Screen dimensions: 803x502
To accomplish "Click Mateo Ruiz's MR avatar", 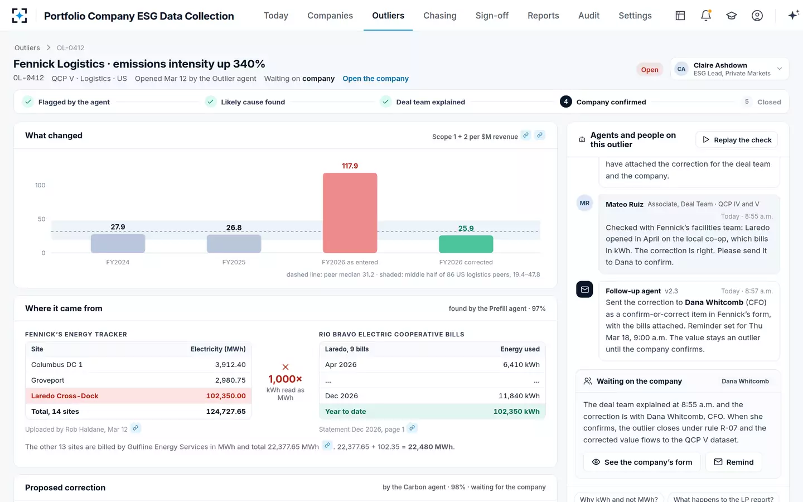I will pyautogui.click(x=584, y=203).
